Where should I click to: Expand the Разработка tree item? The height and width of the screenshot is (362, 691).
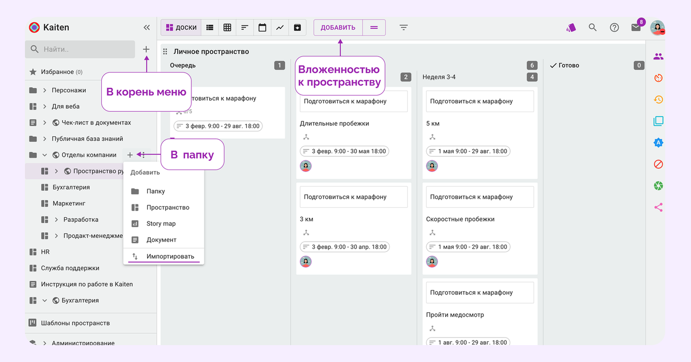pyautogui.click(x=56, y=219)
